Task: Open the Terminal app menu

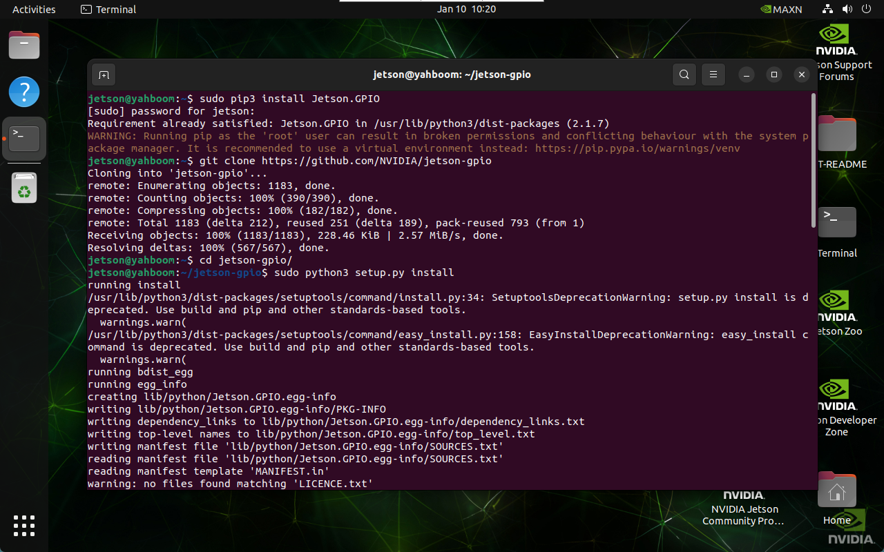Action: pos(108,10)
